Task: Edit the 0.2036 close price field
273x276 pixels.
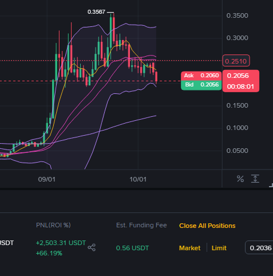Action: [x=259, y=248]
